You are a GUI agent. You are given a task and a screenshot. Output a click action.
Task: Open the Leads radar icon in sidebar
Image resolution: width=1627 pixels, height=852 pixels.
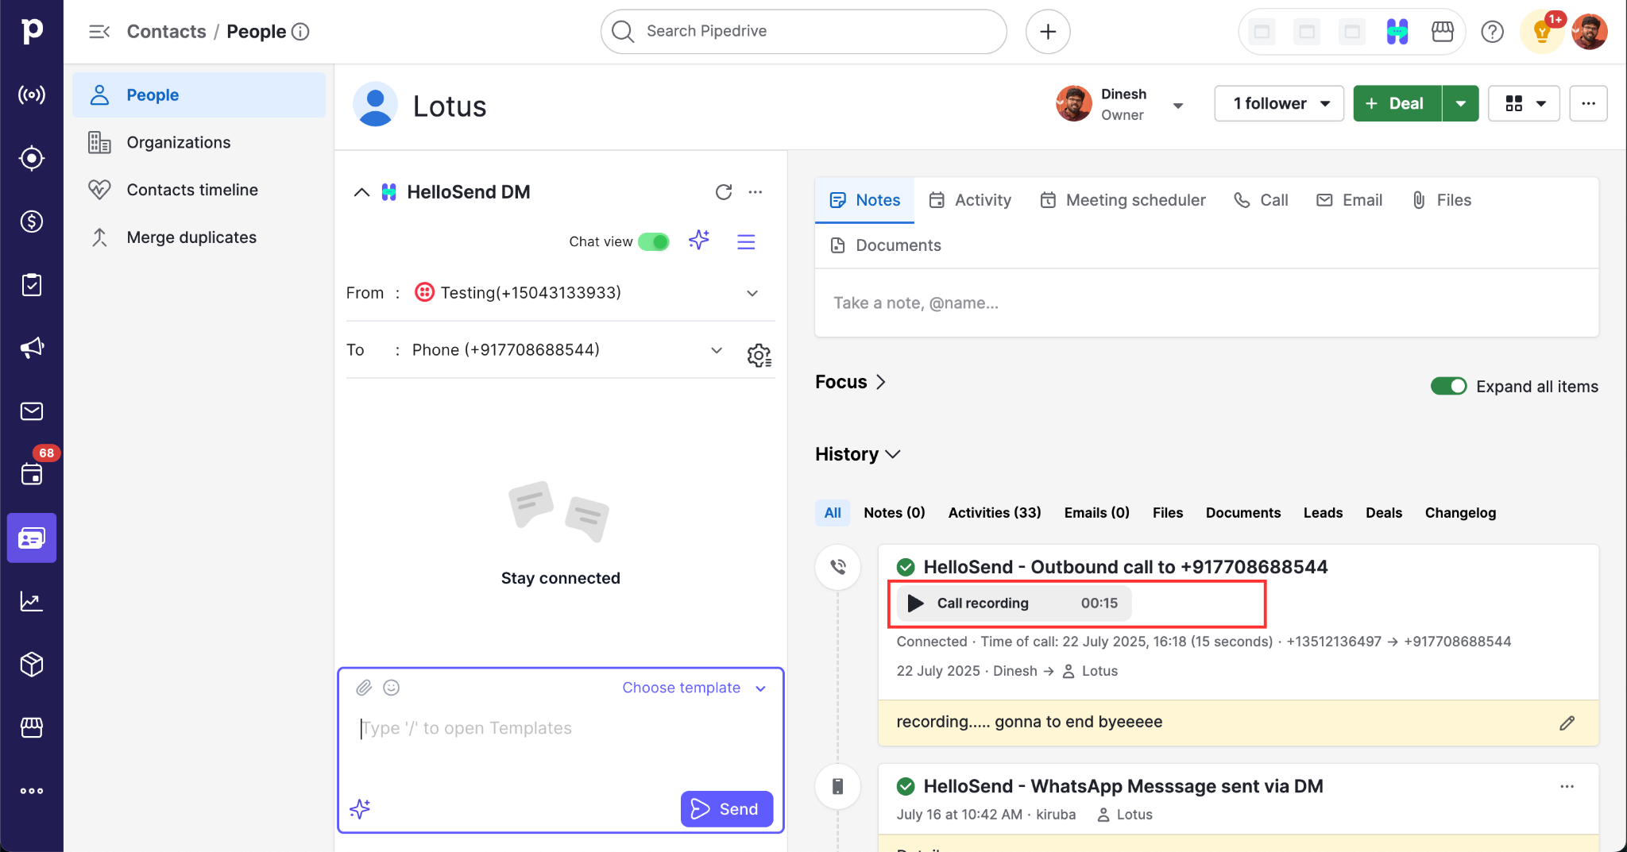32,158
